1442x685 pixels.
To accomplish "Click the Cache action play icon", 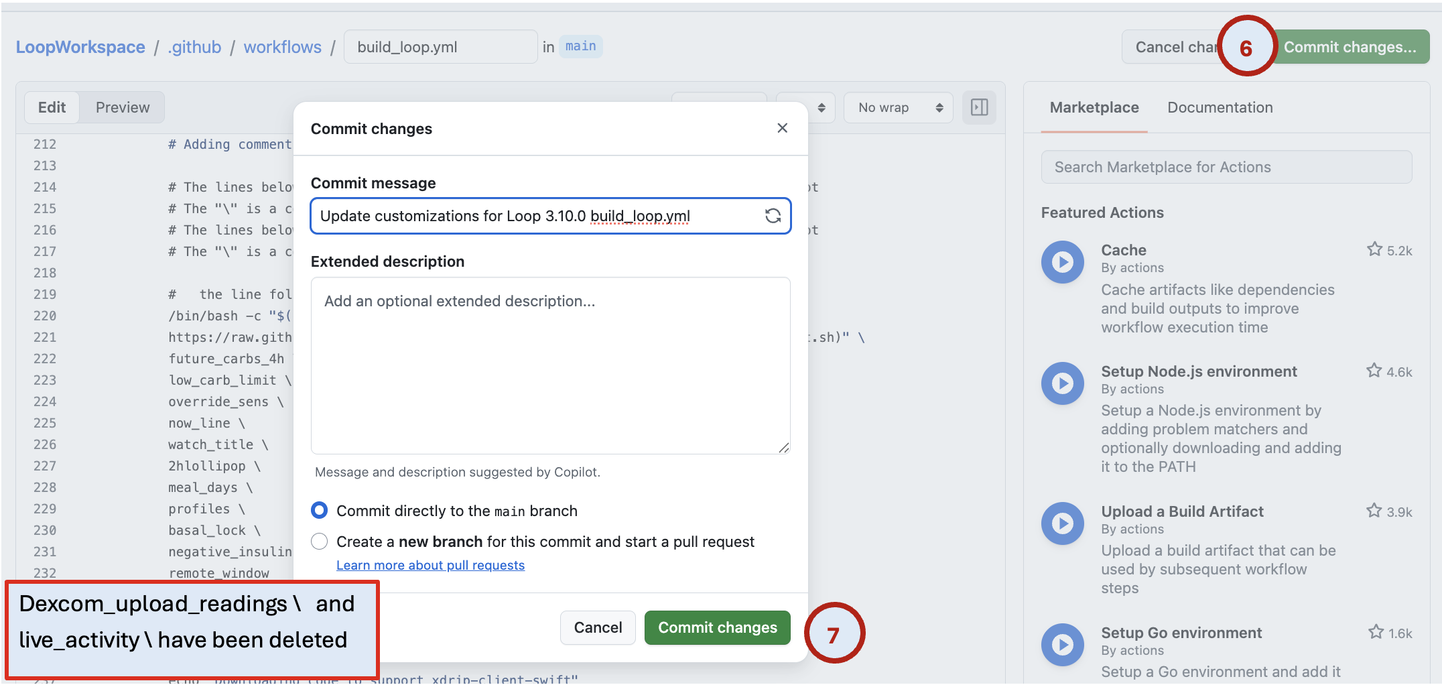I will point(1062,262).
